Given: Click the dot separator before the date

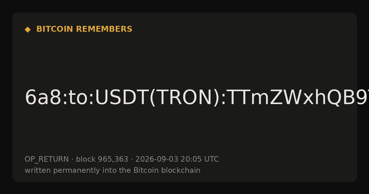Looking at the screenshot, I should (132, 160).
